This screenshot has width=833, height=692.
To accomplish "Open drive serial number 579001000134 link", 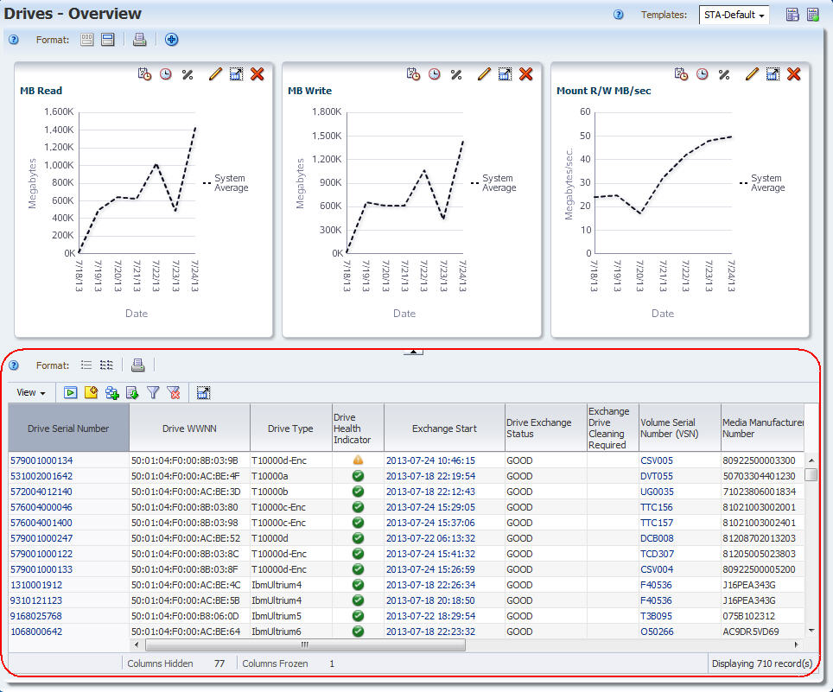I will (x=41, y=460).
